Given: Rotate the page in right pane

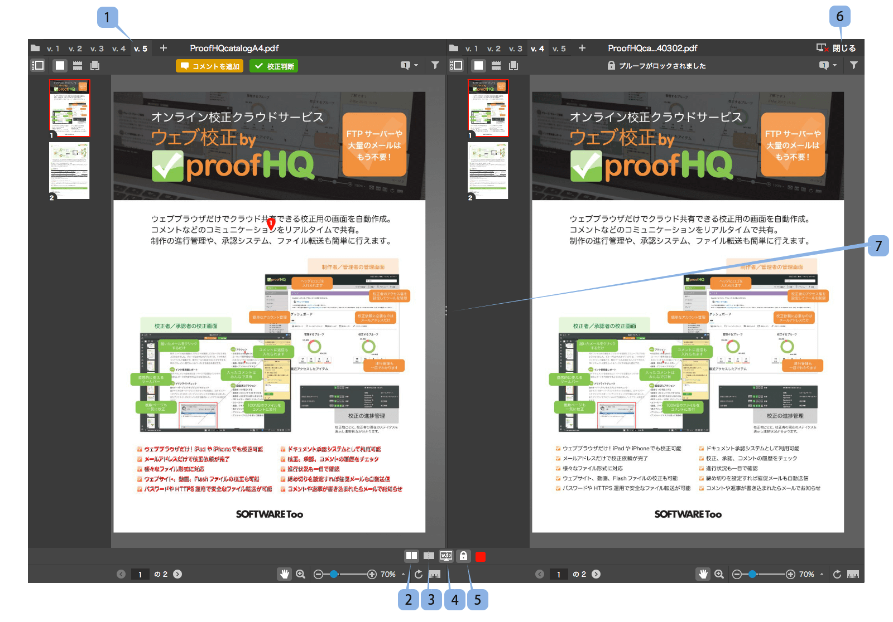Looking at the screenshot, I should 837,574.
